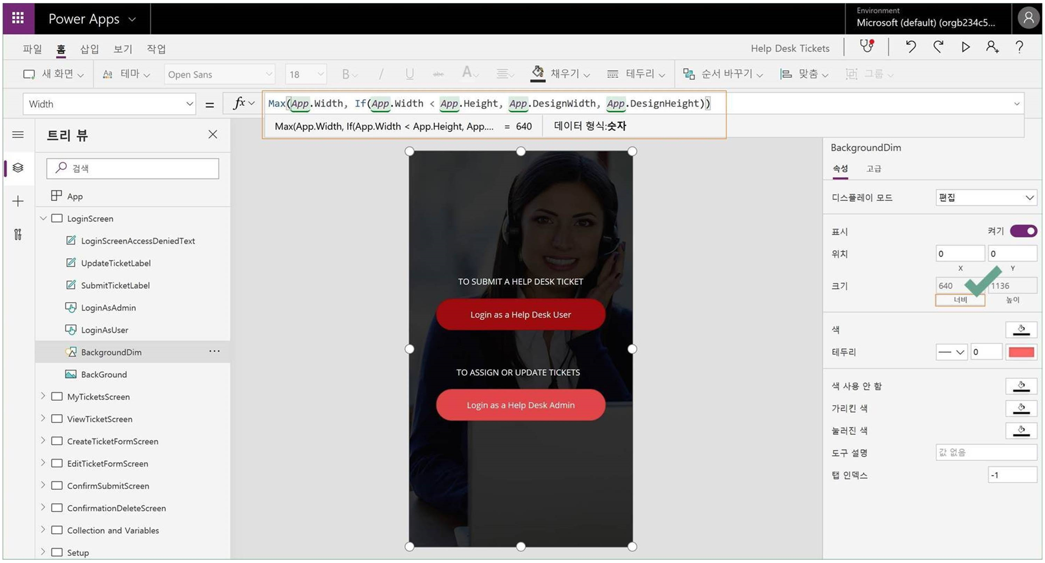Click Login as a Help Desk User button
This screenshot has height=563, width=1045.
pyautogui.click(x=520, y=315)
